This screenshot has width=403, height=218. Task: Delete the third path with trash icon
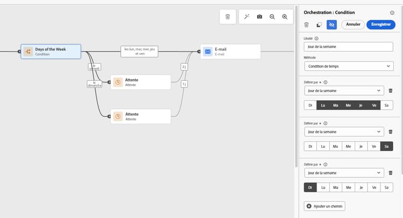click(x=391, y=173)
